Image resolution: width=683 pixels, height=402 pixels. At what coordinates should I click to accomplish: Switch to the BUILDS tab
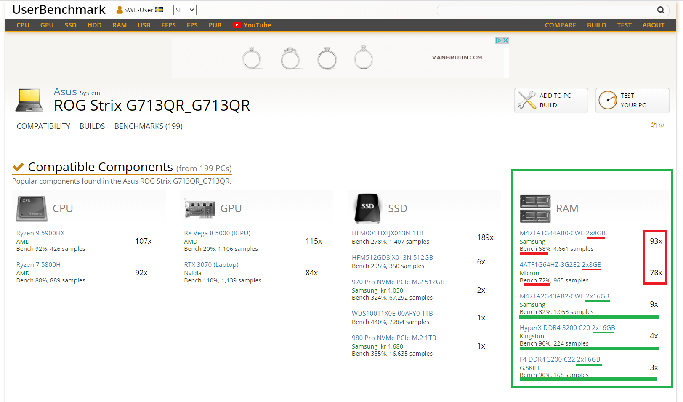click(92, 126)
